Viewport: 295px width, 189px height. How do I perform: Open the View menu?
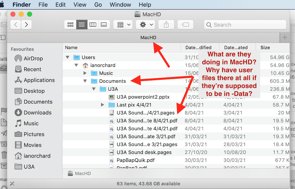click(x=80, y=5)
